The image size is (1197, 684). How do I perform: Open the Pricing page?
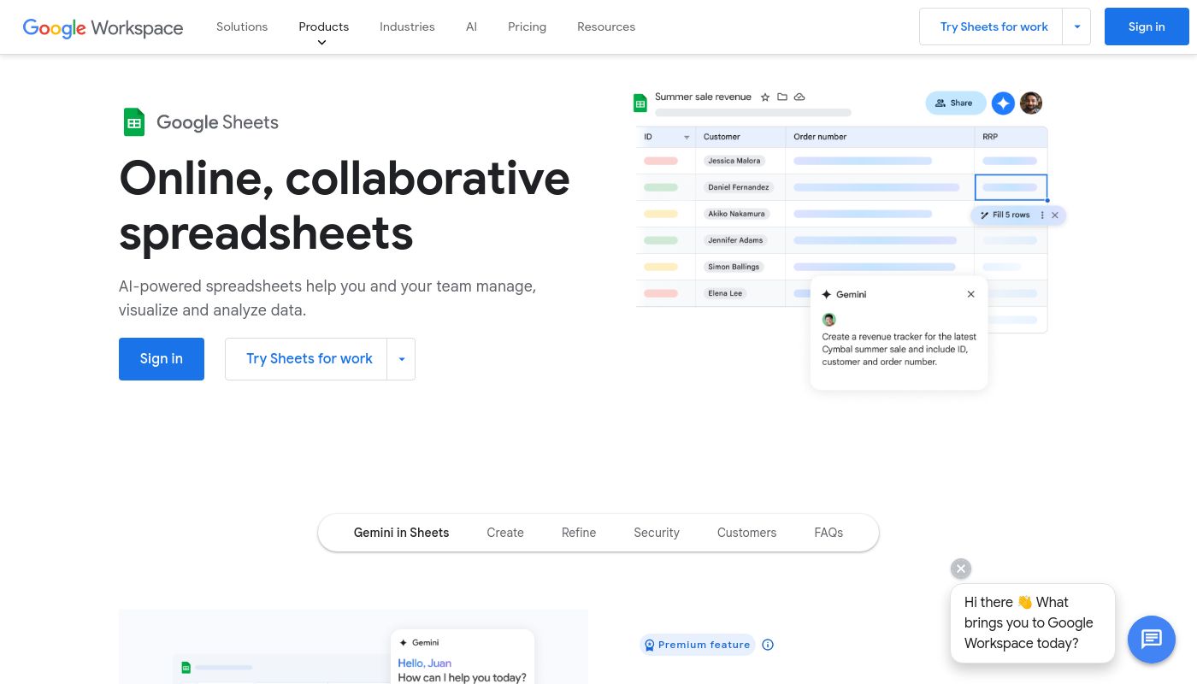(x=527, y=27)
